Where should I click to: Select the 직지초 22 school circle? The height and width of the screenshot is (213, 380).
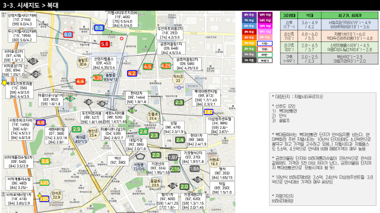pos(178,79)
